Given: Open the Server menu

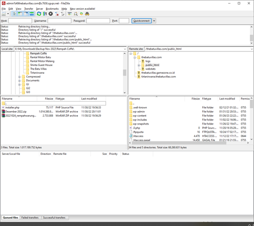Looking at the screenshot, I should 39,9.
